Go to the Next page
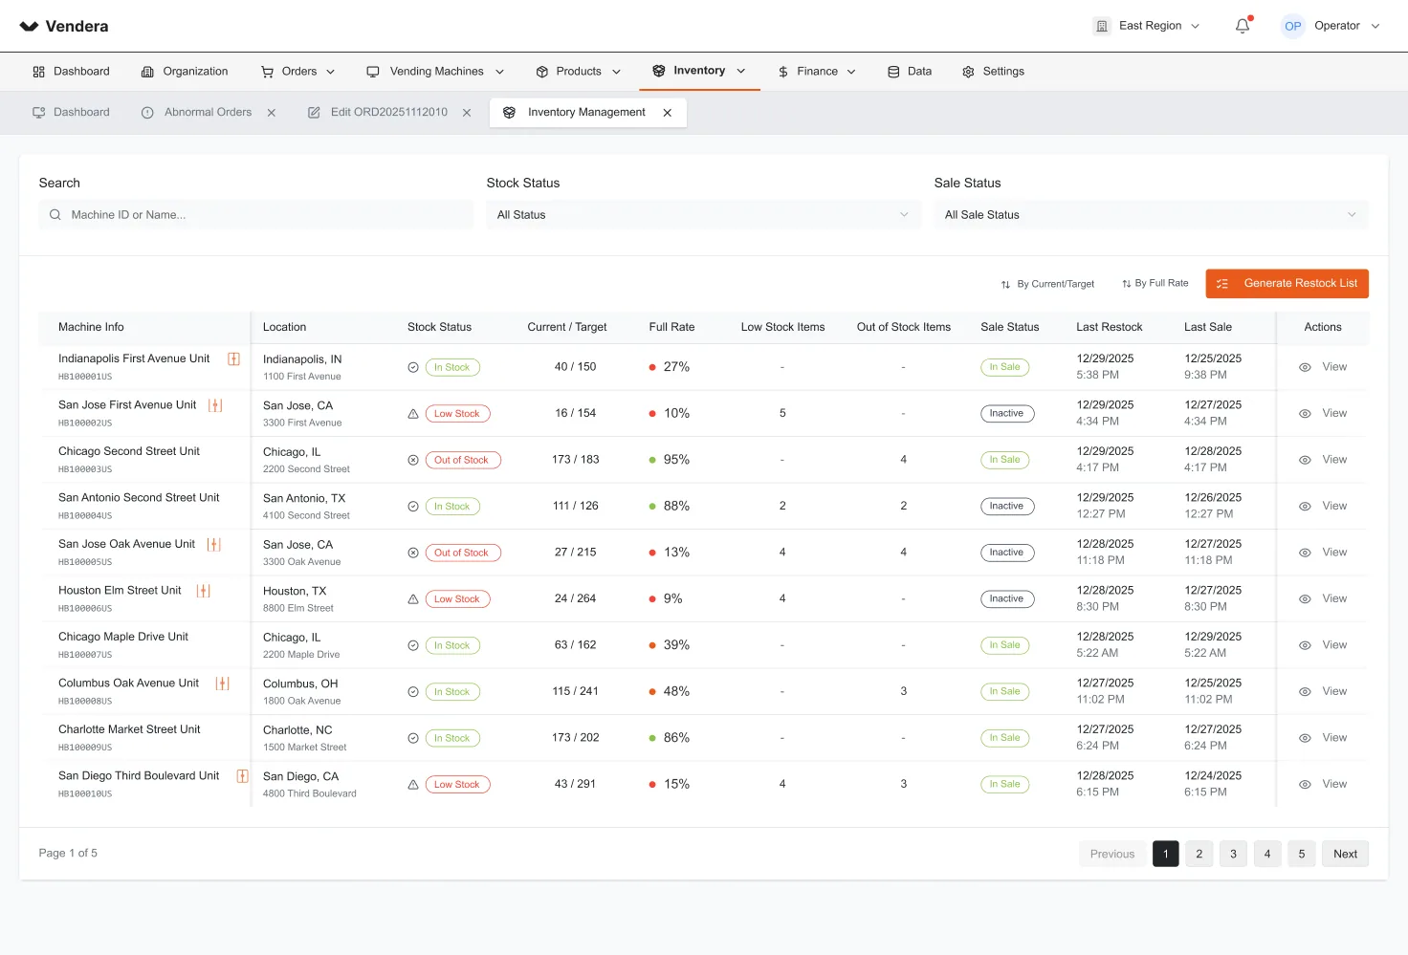Viewport: 1408px width, 955px height. click(x=1345, y=854)
